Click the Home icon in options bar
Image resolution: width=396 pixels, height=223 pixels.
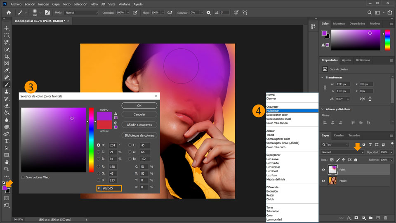coord(8,13)
